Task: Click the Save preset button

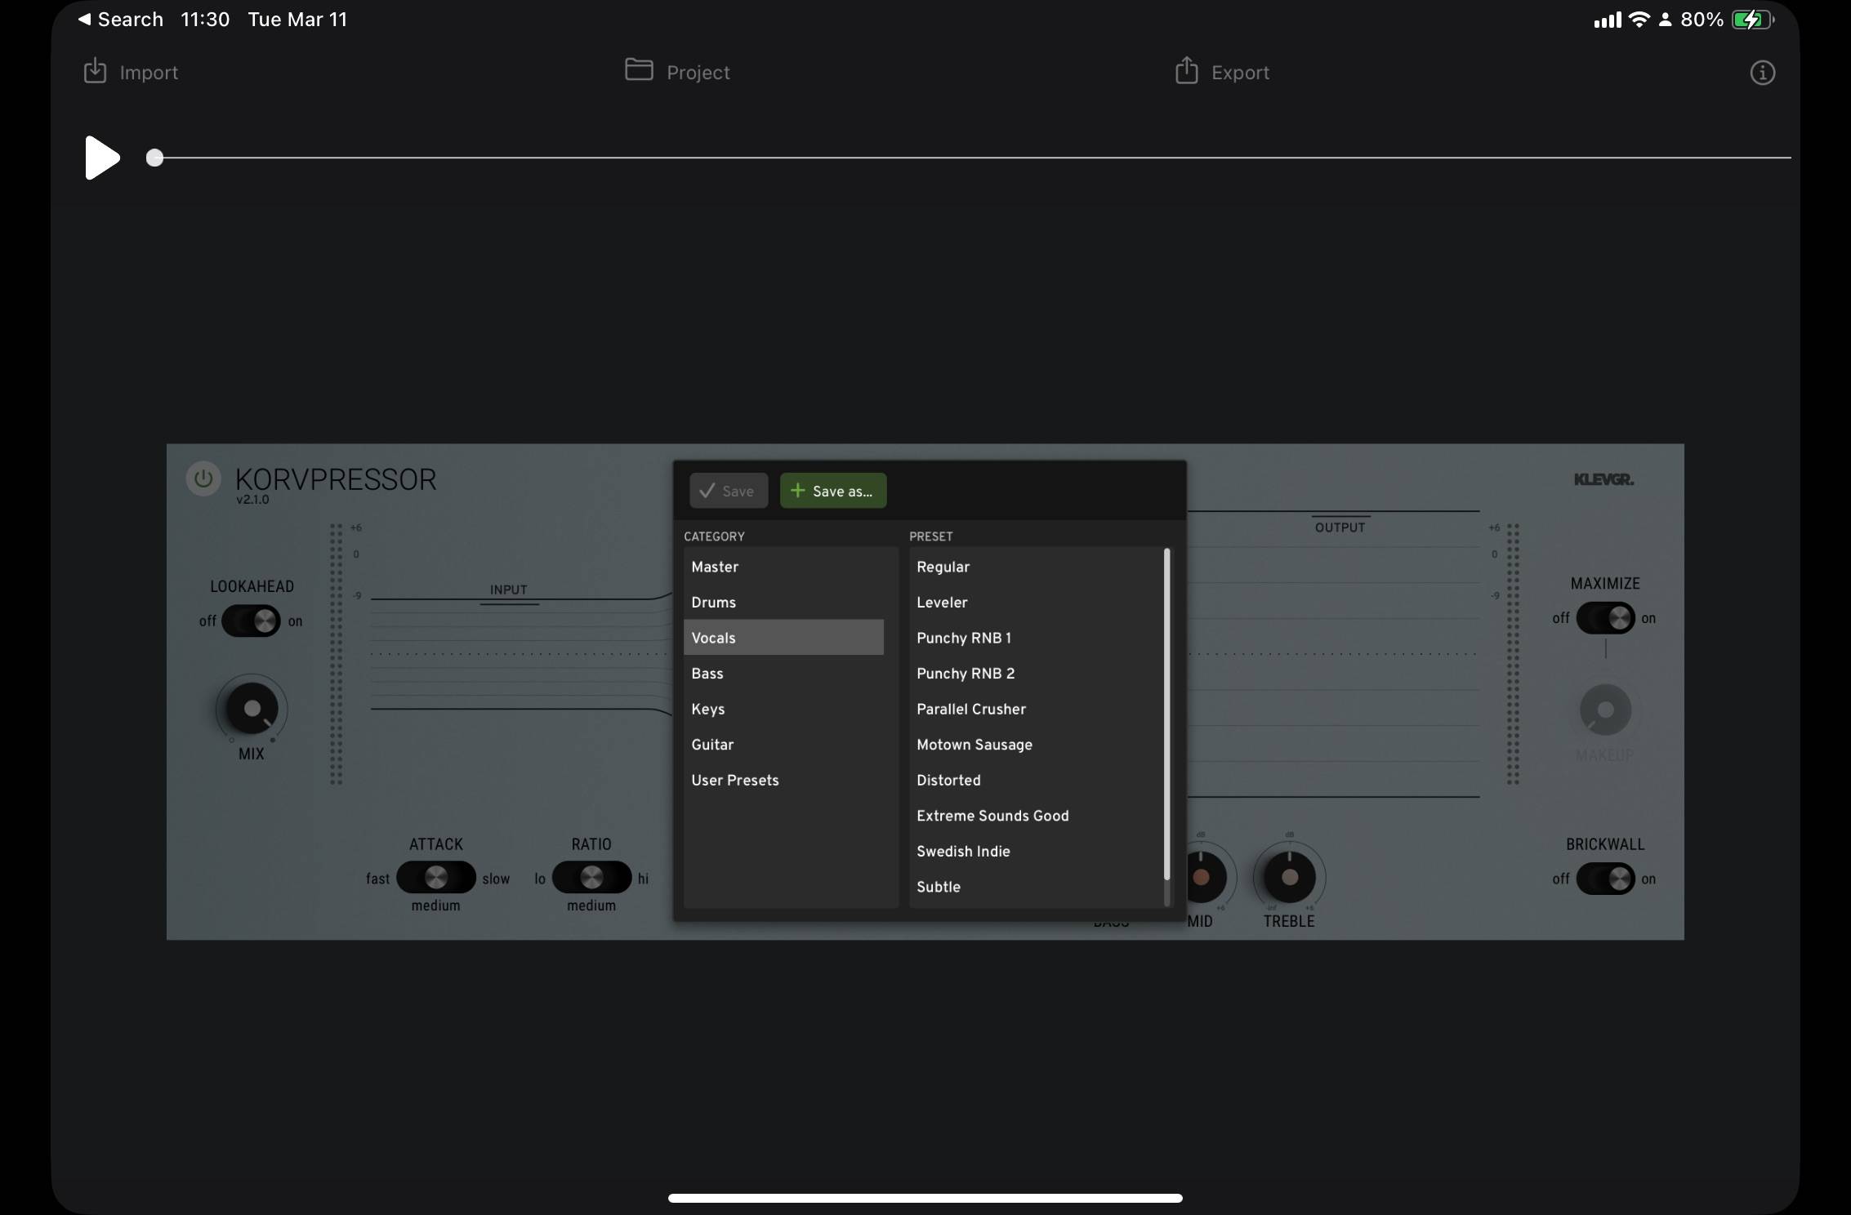Action: pos(729,491)
